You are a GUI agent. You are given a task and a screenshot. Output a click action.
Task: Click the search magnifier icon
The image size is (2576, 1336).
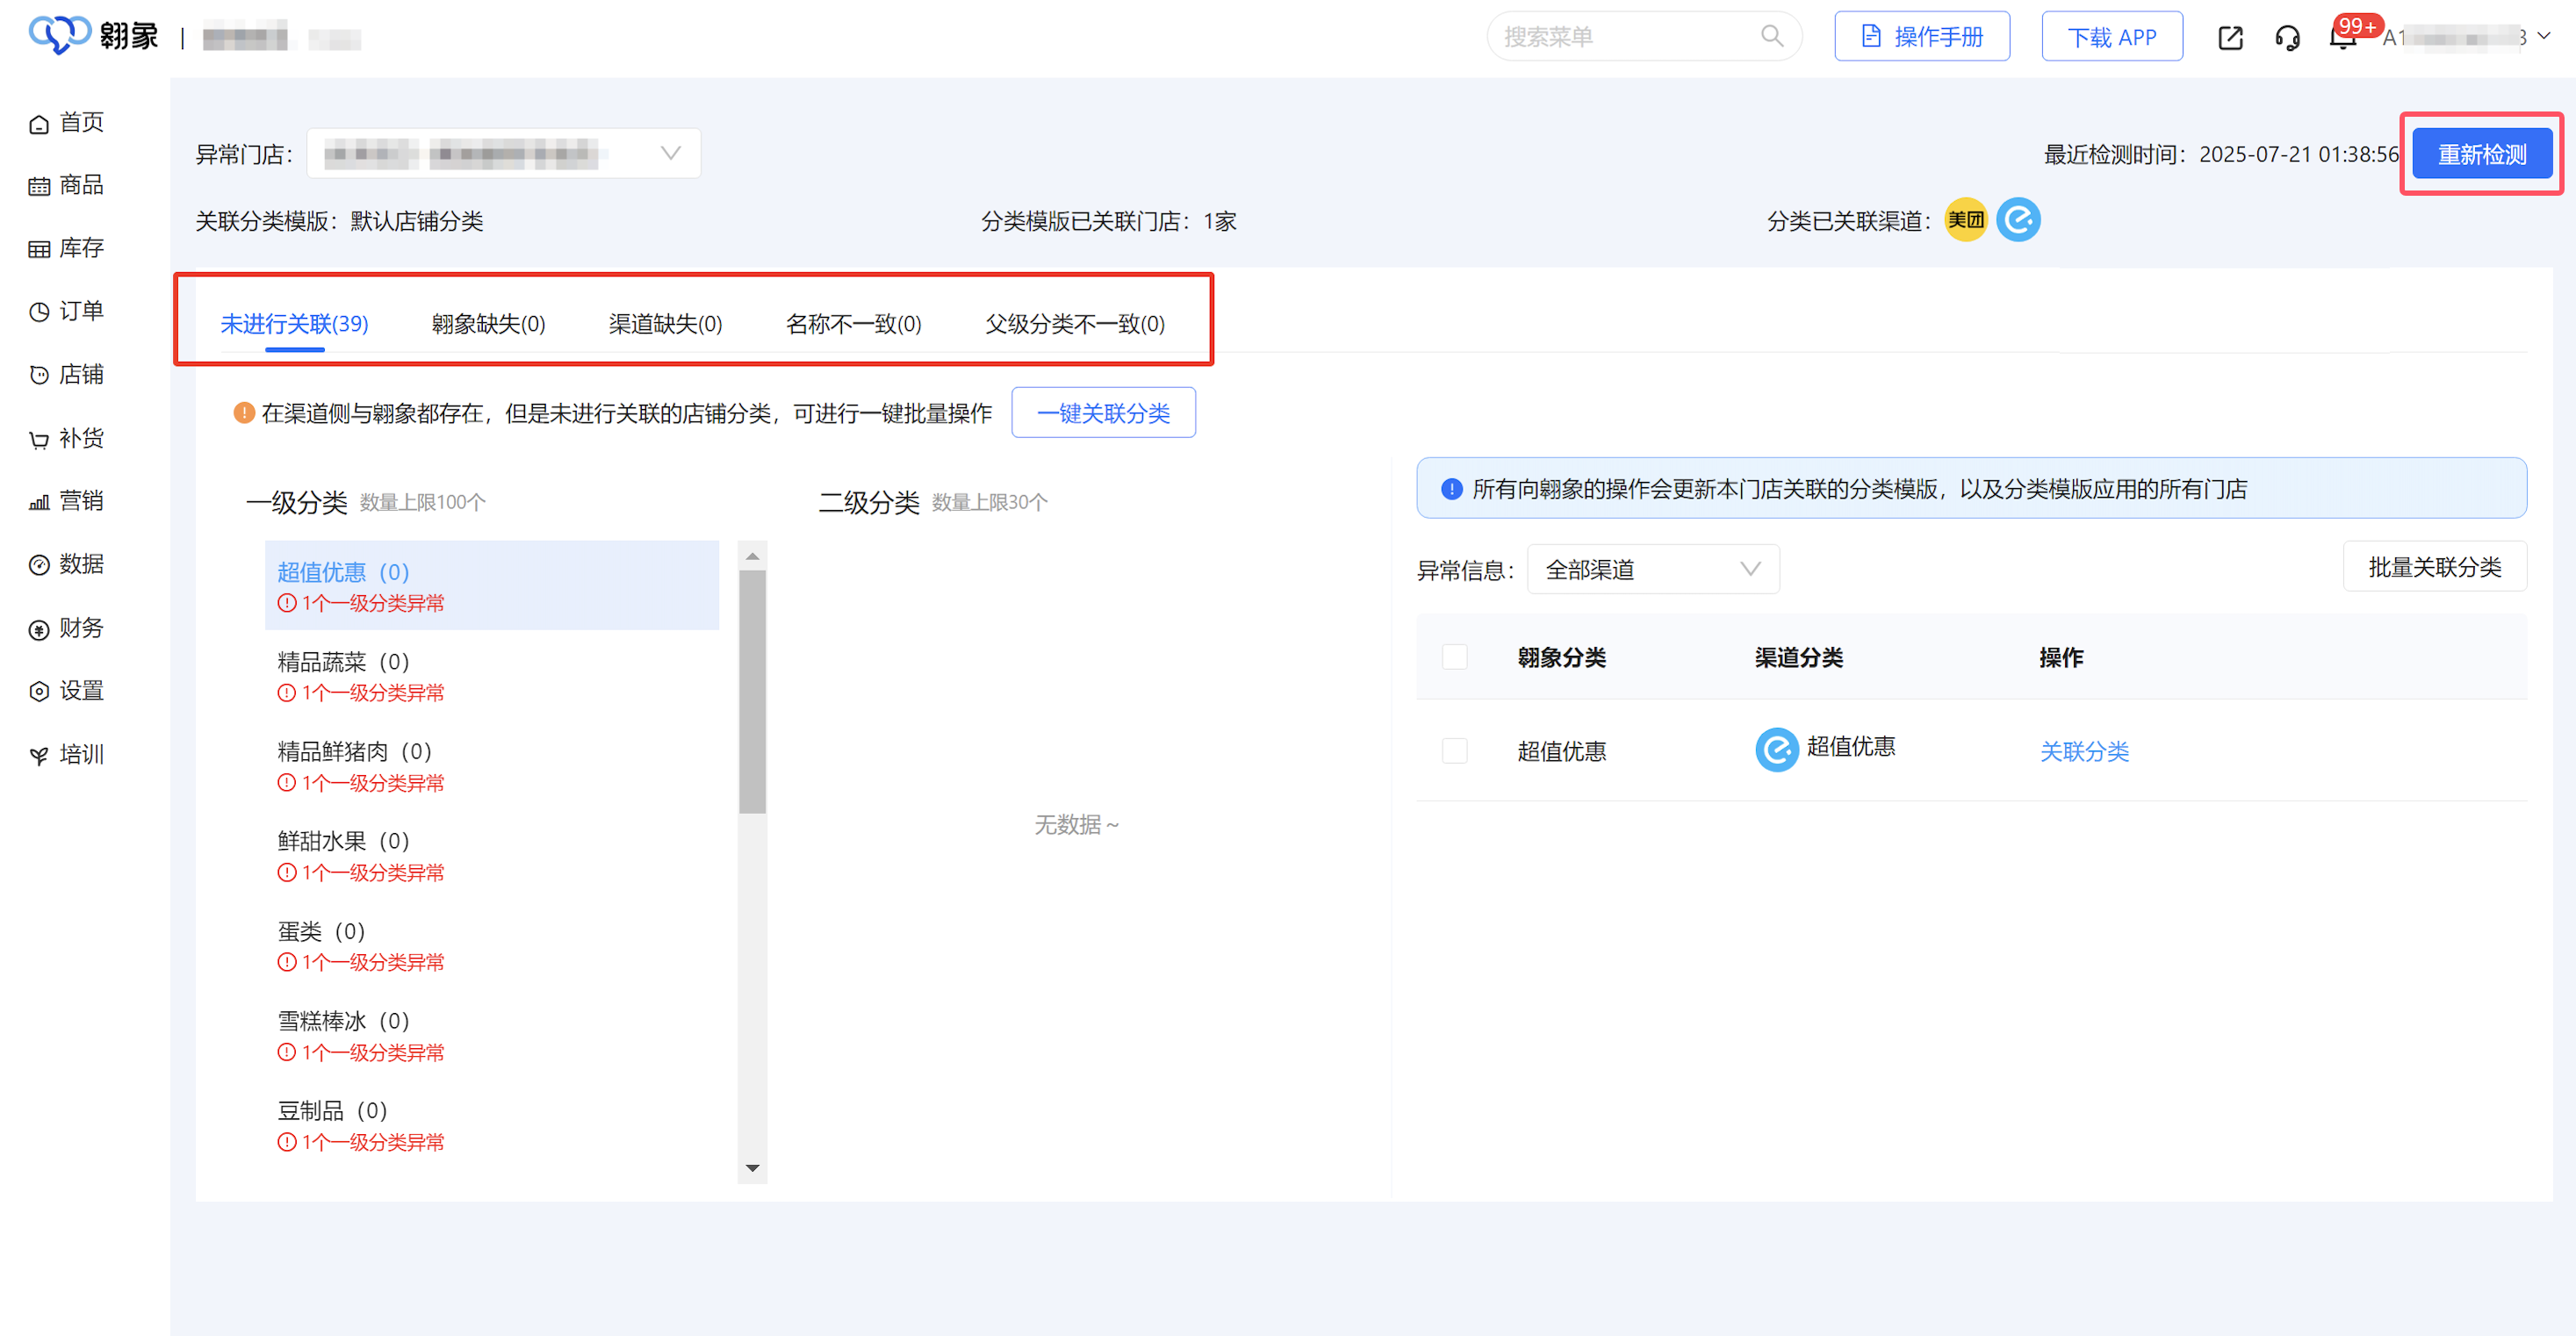tap(1771, 37)
